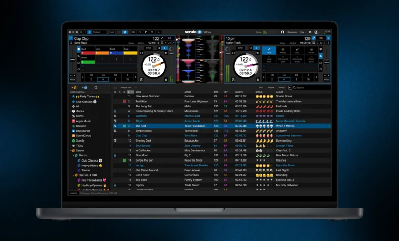
Task: Open the cue points tab on left deck
Action: pos(79,49)
